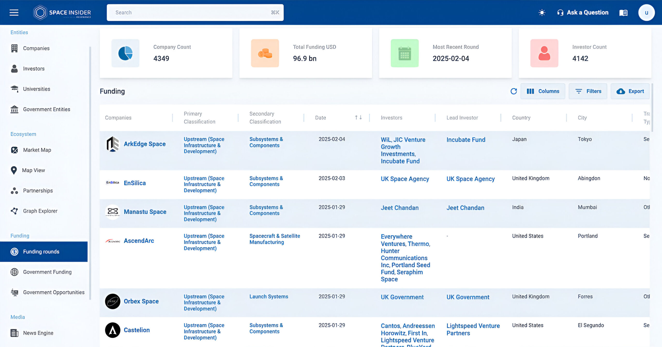
Task: Click the Total Funding coins icon
Action: coord(265,53)
